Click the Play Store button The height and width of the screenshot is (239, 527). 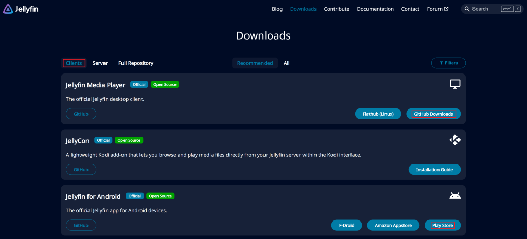point(443,225)
